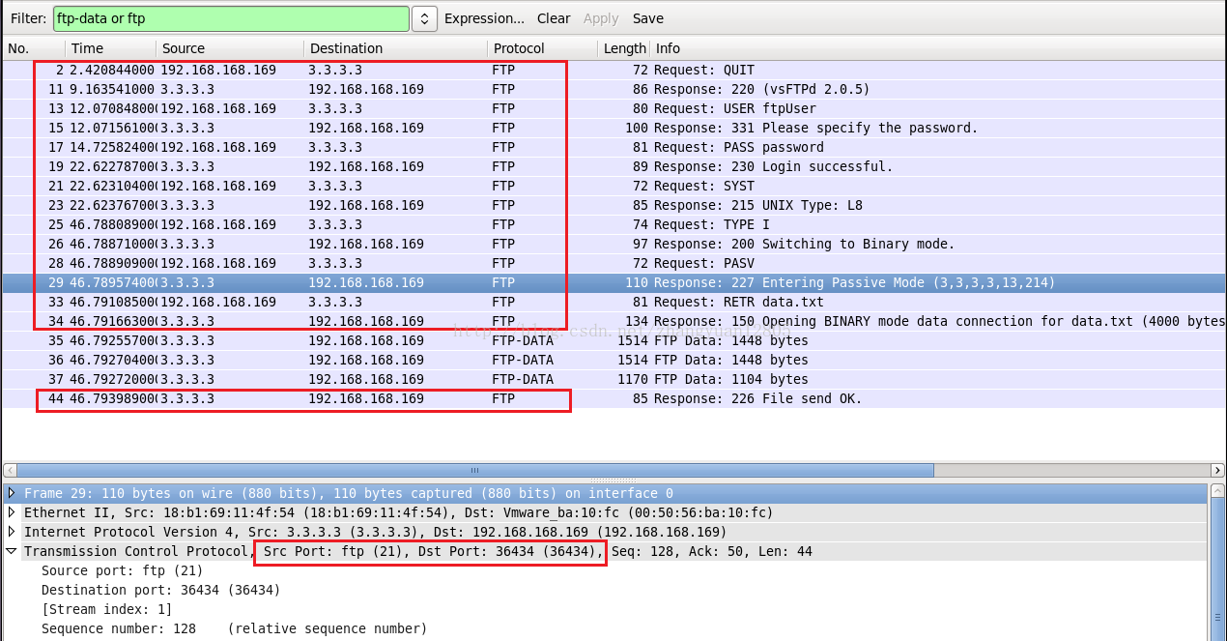Screen dimensions: 1227x641
Task: Sort by the Time column header
Action: (x=110, y=48)
